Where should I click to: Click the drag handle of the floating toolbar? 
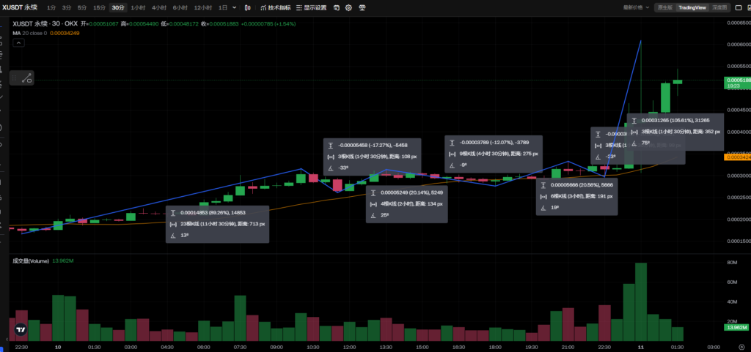click(15, 78)
